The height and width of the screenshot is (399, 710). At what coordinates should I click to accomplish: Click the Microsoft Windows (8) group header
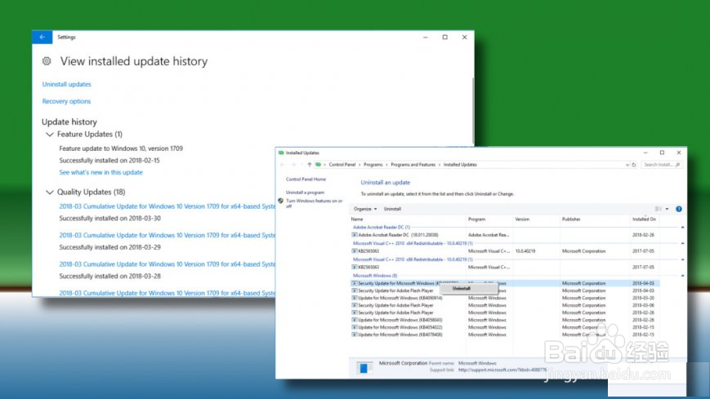(x=375, y=276)
